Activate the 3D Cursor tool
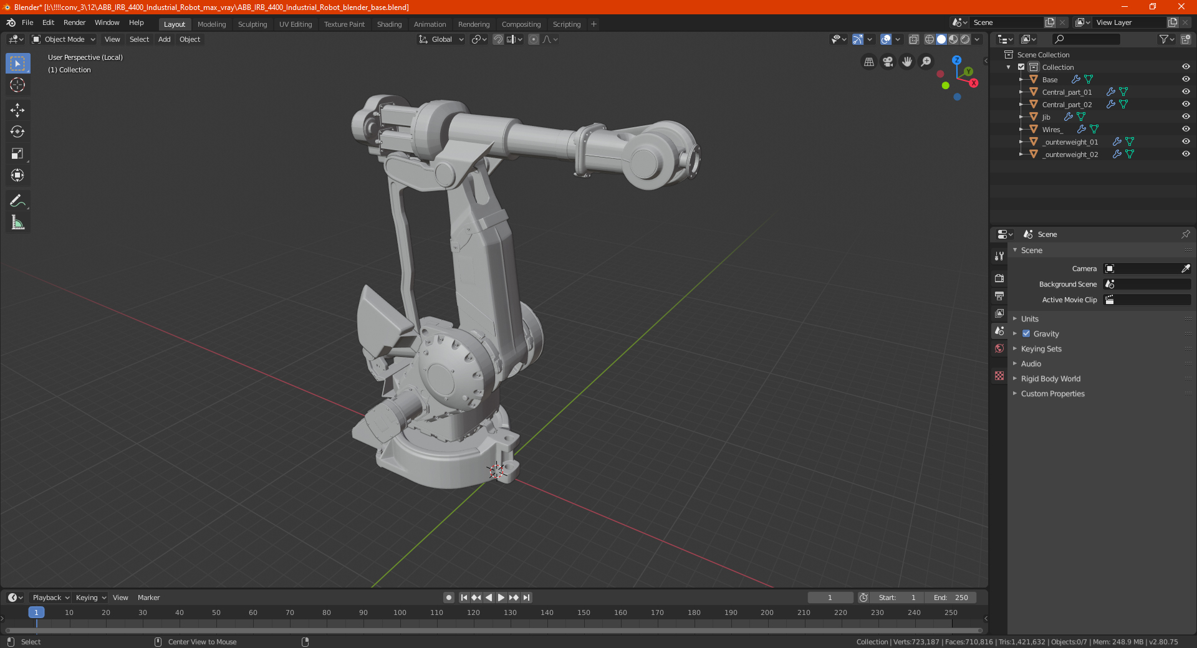 17,85
